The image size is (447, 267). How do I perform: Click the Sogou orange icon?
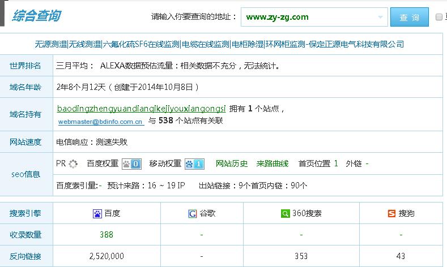(x=391, y=214)
